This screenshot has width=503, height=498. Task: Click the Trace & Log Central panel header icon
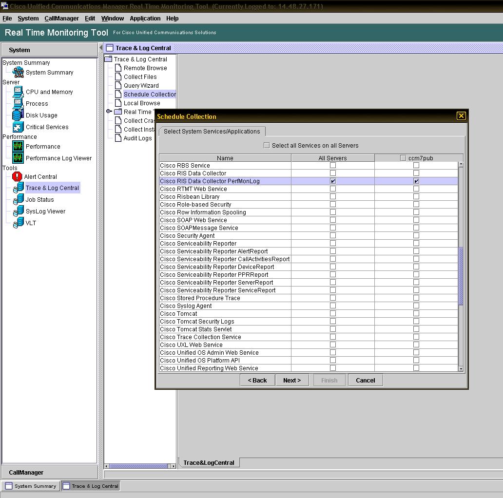click(110, 48)
